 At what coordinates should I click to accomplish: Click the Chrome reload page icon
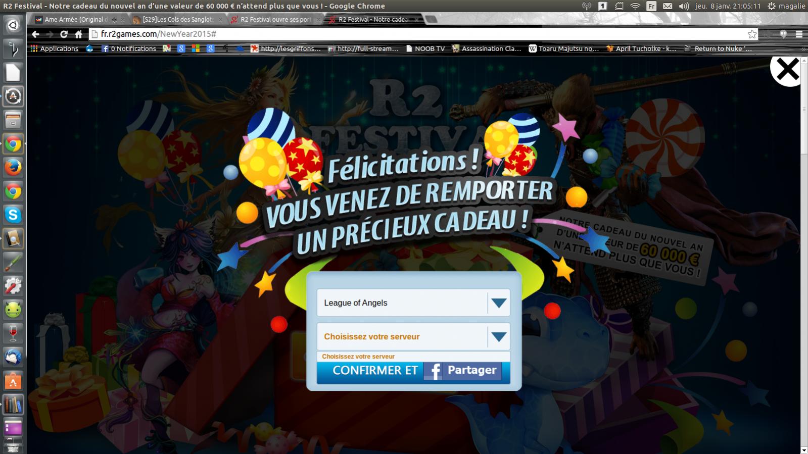click(64, 34)
